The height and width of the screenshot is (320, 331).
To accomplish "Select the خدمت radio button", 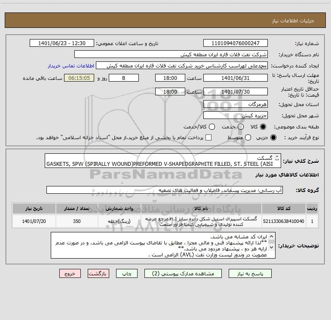I will tap(241, 127).
